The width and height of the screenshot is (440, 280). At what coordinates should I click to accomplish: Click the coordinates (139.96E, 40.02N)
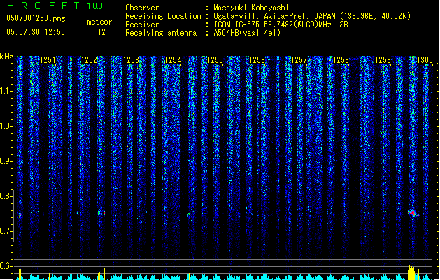pos(375,16)
